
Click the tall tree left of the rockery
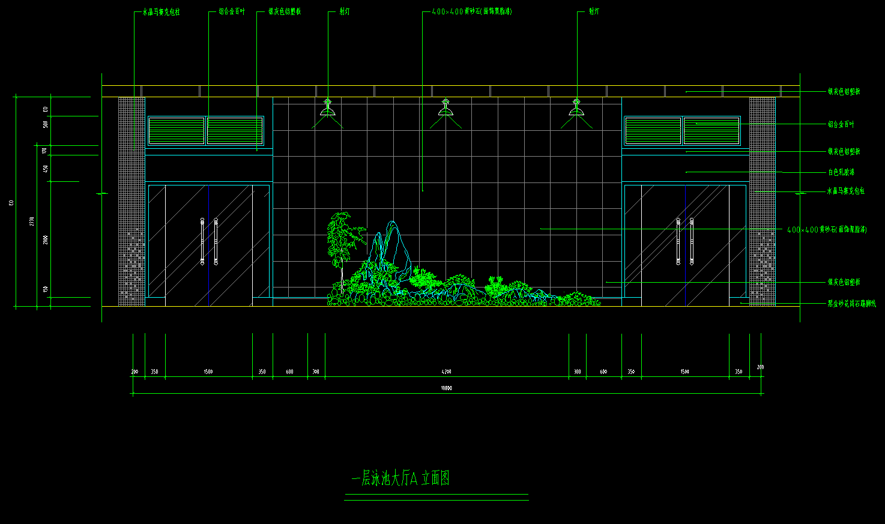pyautogui.click(x=342, y=240)
